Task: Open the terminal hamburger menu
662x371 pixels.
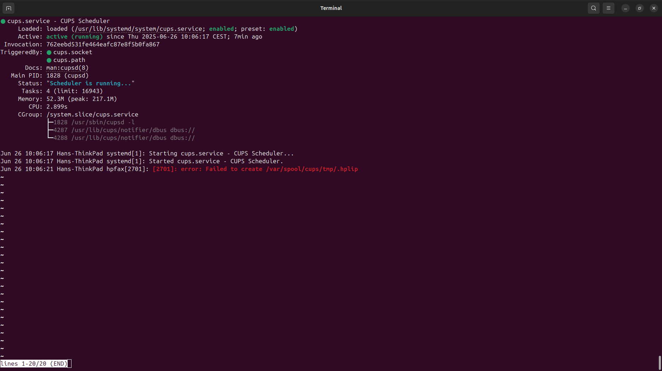Action: pyautogui.click(x=609, y=8)
